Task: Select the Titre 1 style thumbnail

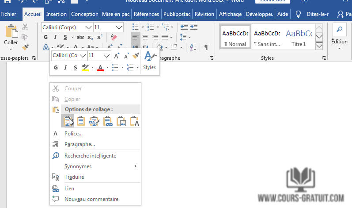Action: pyautogui.click(x=299, y=37)
